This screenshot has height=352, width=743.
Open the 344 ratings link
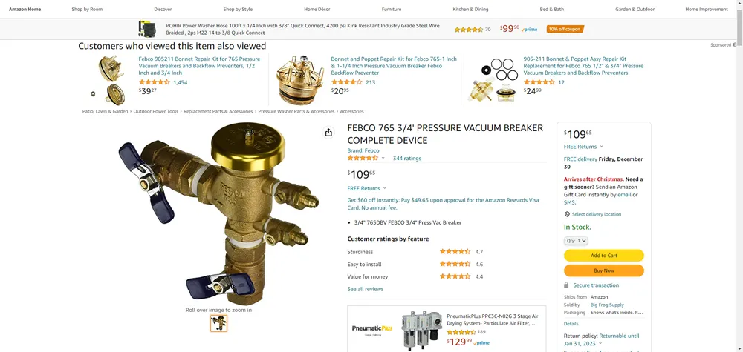pos(406,159)
